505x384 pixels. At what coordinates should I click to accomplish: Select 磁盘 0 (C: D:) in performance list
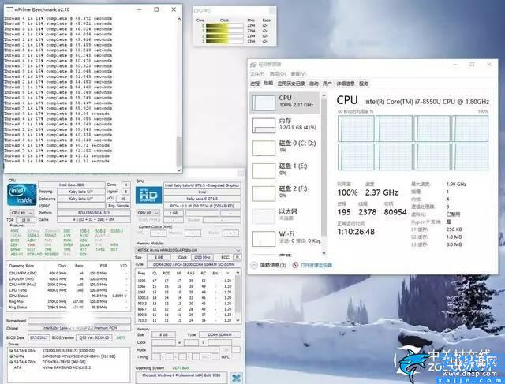tap(284, 148)
